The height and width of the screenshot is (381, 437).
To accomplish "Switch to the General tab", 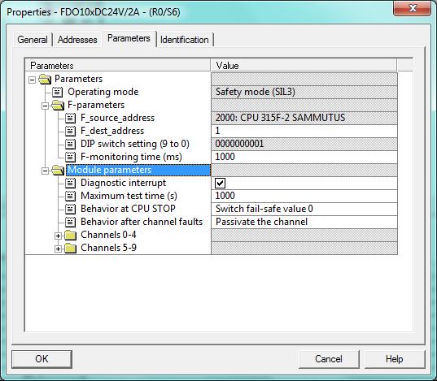I will click(33, 40).
